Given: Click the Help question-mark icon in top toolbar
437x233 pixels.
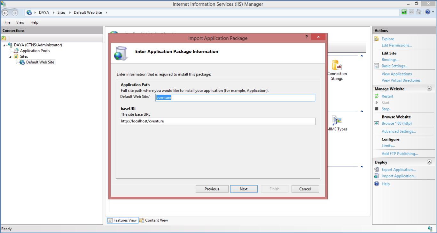Looking at the screenshot, I should click(428, 12).
